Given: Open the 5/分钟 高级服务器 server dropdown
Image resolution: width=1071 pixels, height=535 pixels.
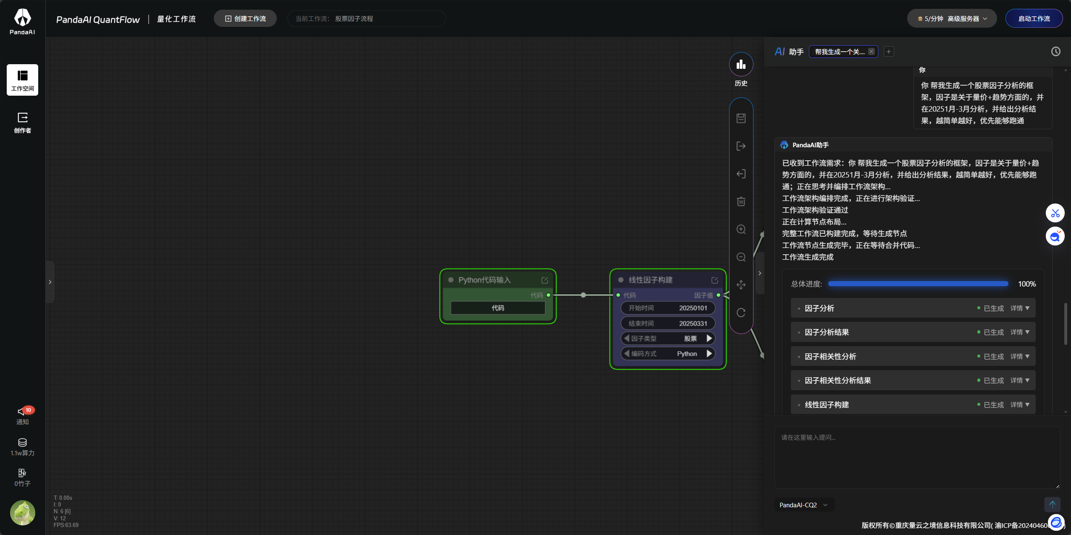Looking at the screenshot, I should point(952,18).
